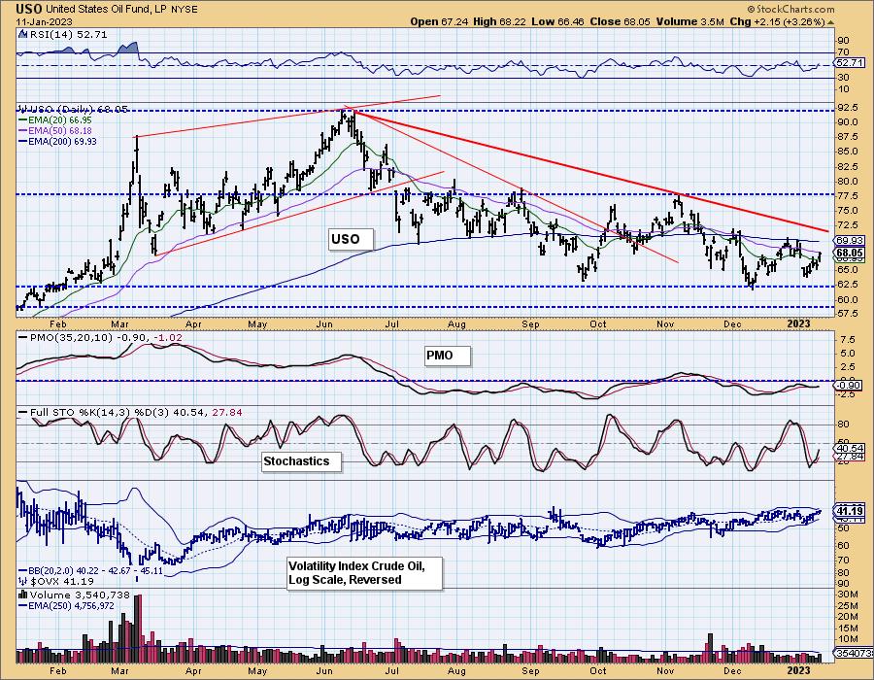Click the 41.19 OVX axis value box
The width and height of the screenshot is (874, 680).
point(851,511)
